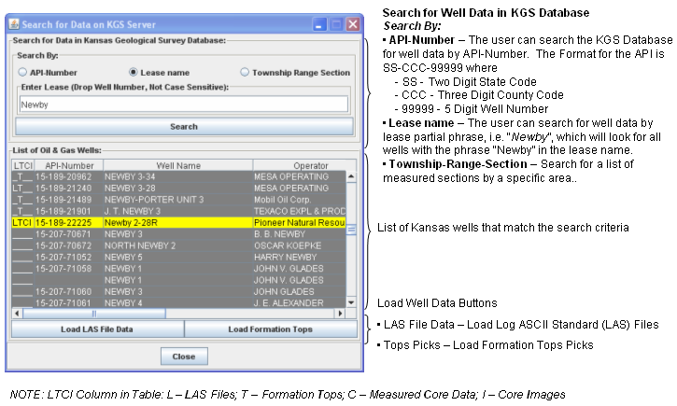Click the TEXACO EXPL & PROD operator cell
677x406 pixels.
pyautogui.click(x=299, y=212)
